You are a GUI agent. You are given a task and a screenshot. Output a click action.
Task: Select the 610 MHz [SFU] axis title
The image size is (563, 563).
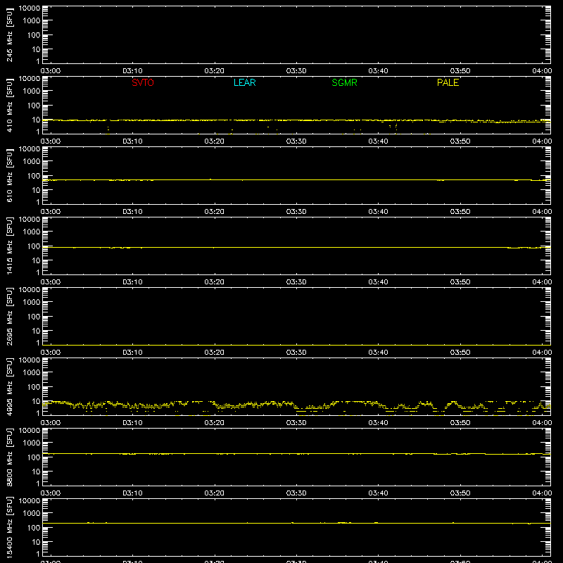coord(10,176)
